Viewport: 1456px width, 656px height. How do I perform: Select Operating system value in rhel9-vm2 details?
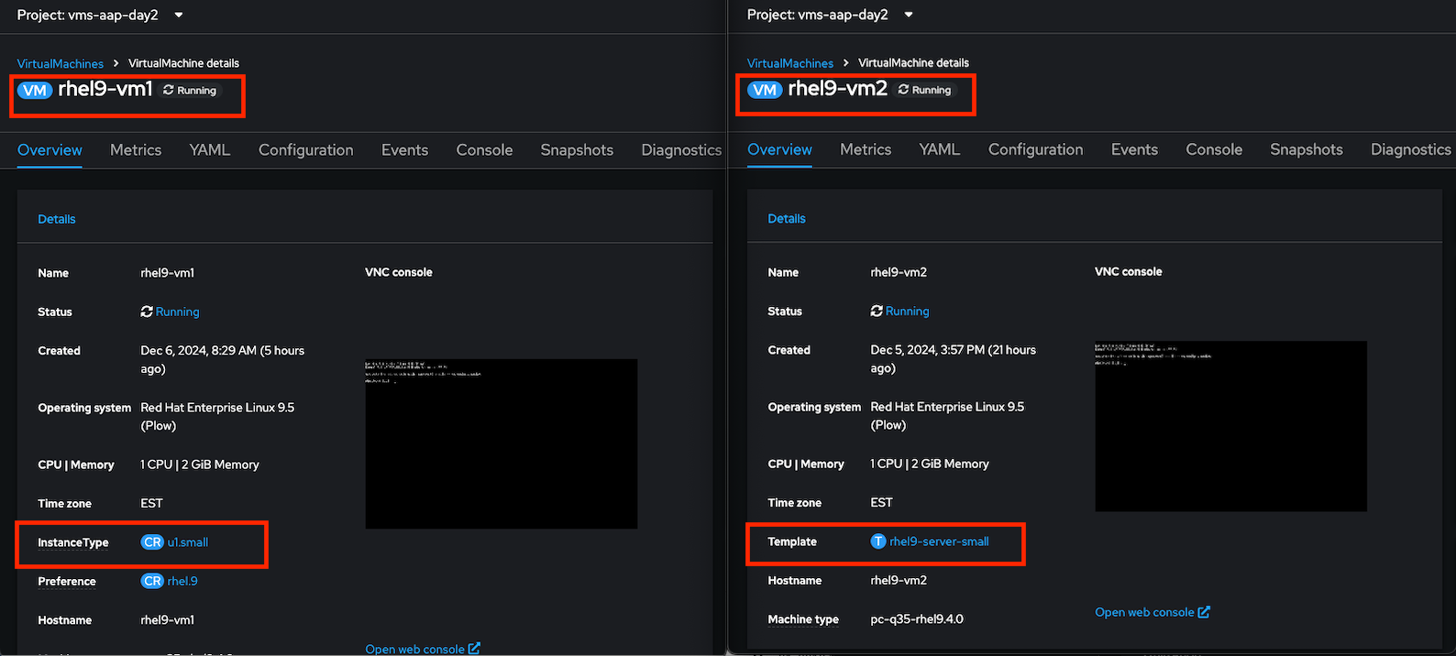947,416
